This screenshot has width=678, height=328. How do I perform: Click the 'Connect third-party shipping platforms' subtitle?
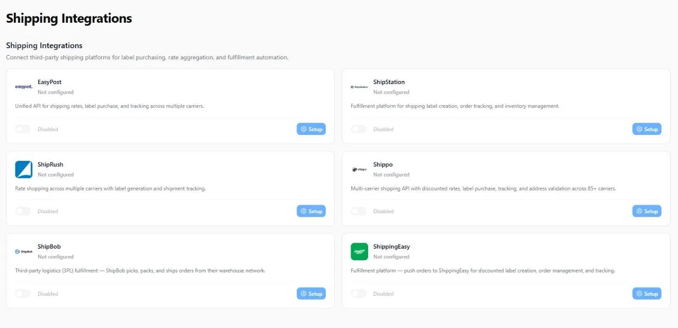pos(147,57)
